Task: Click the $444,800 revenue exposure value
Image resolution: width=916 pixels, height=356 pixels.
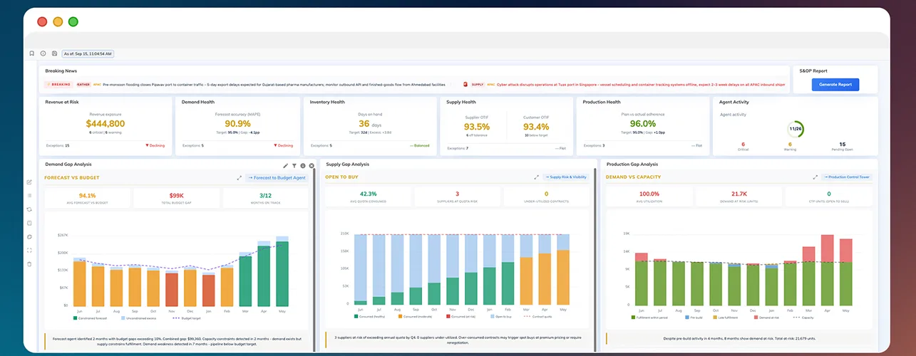Action: pos(106,123)
